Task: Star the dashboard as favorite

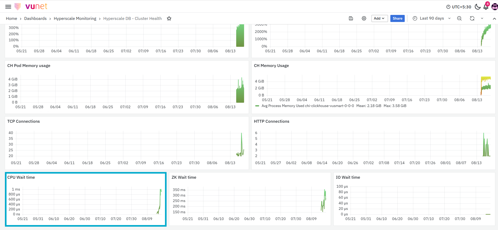Action: [169, 18]
